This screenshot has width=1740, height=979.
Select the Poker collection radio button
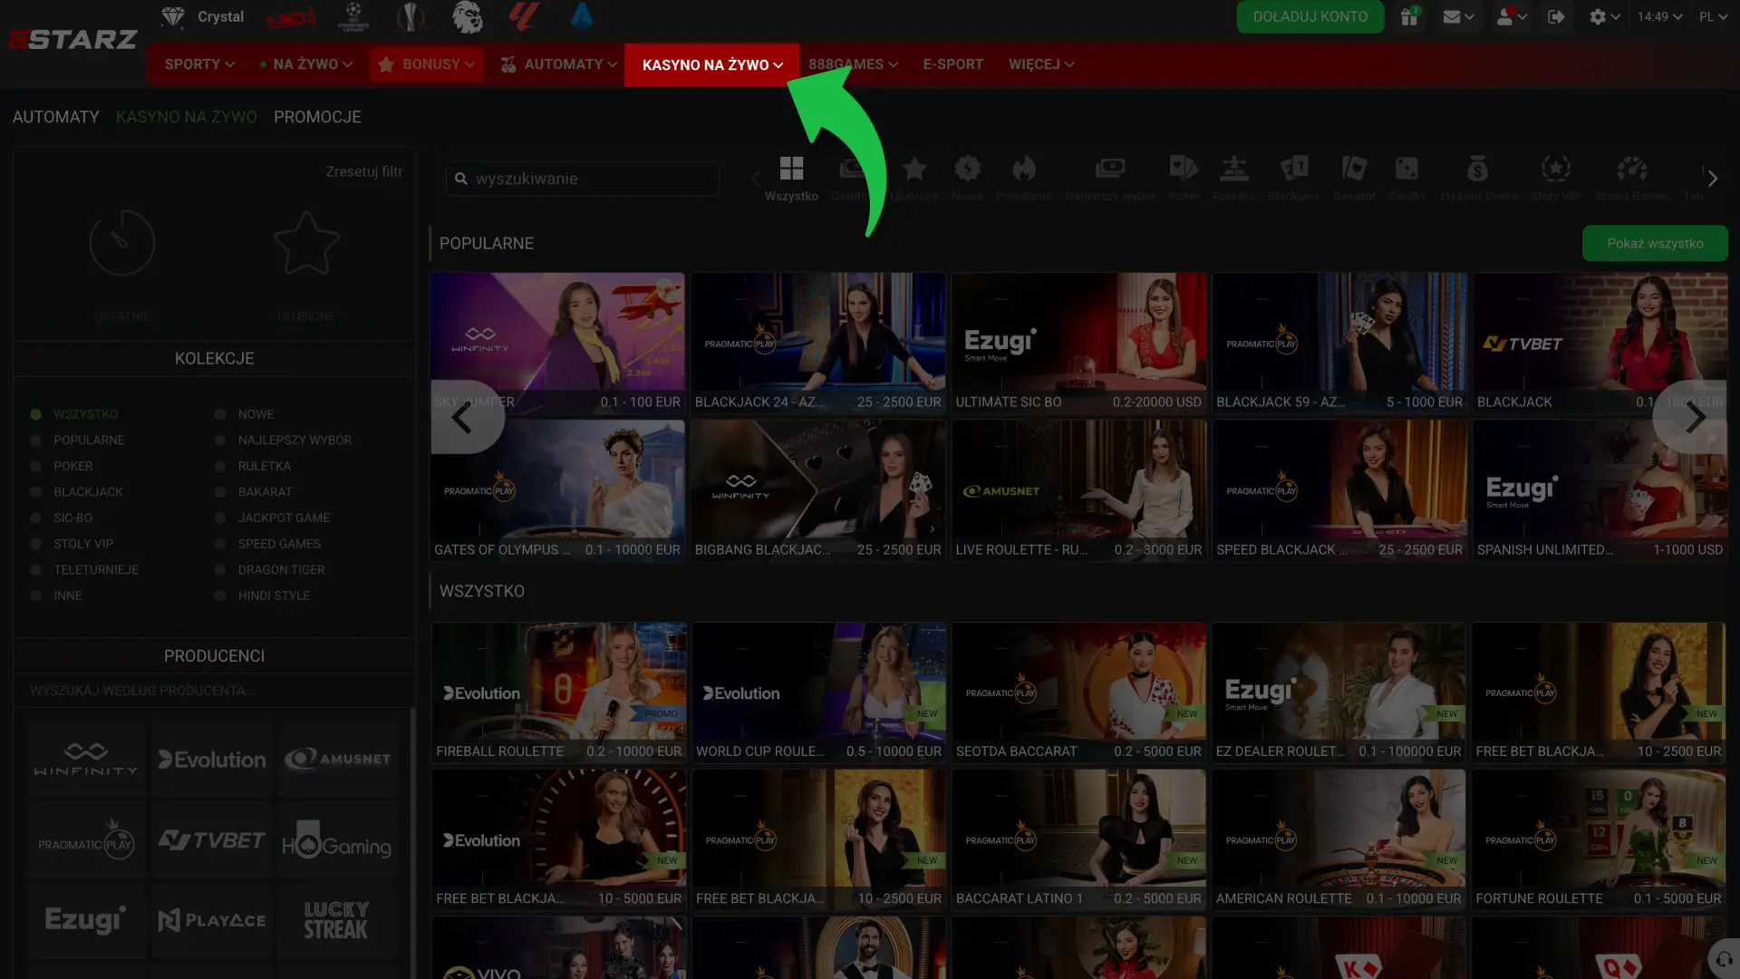pyautogui.click(x=35, y=466)
